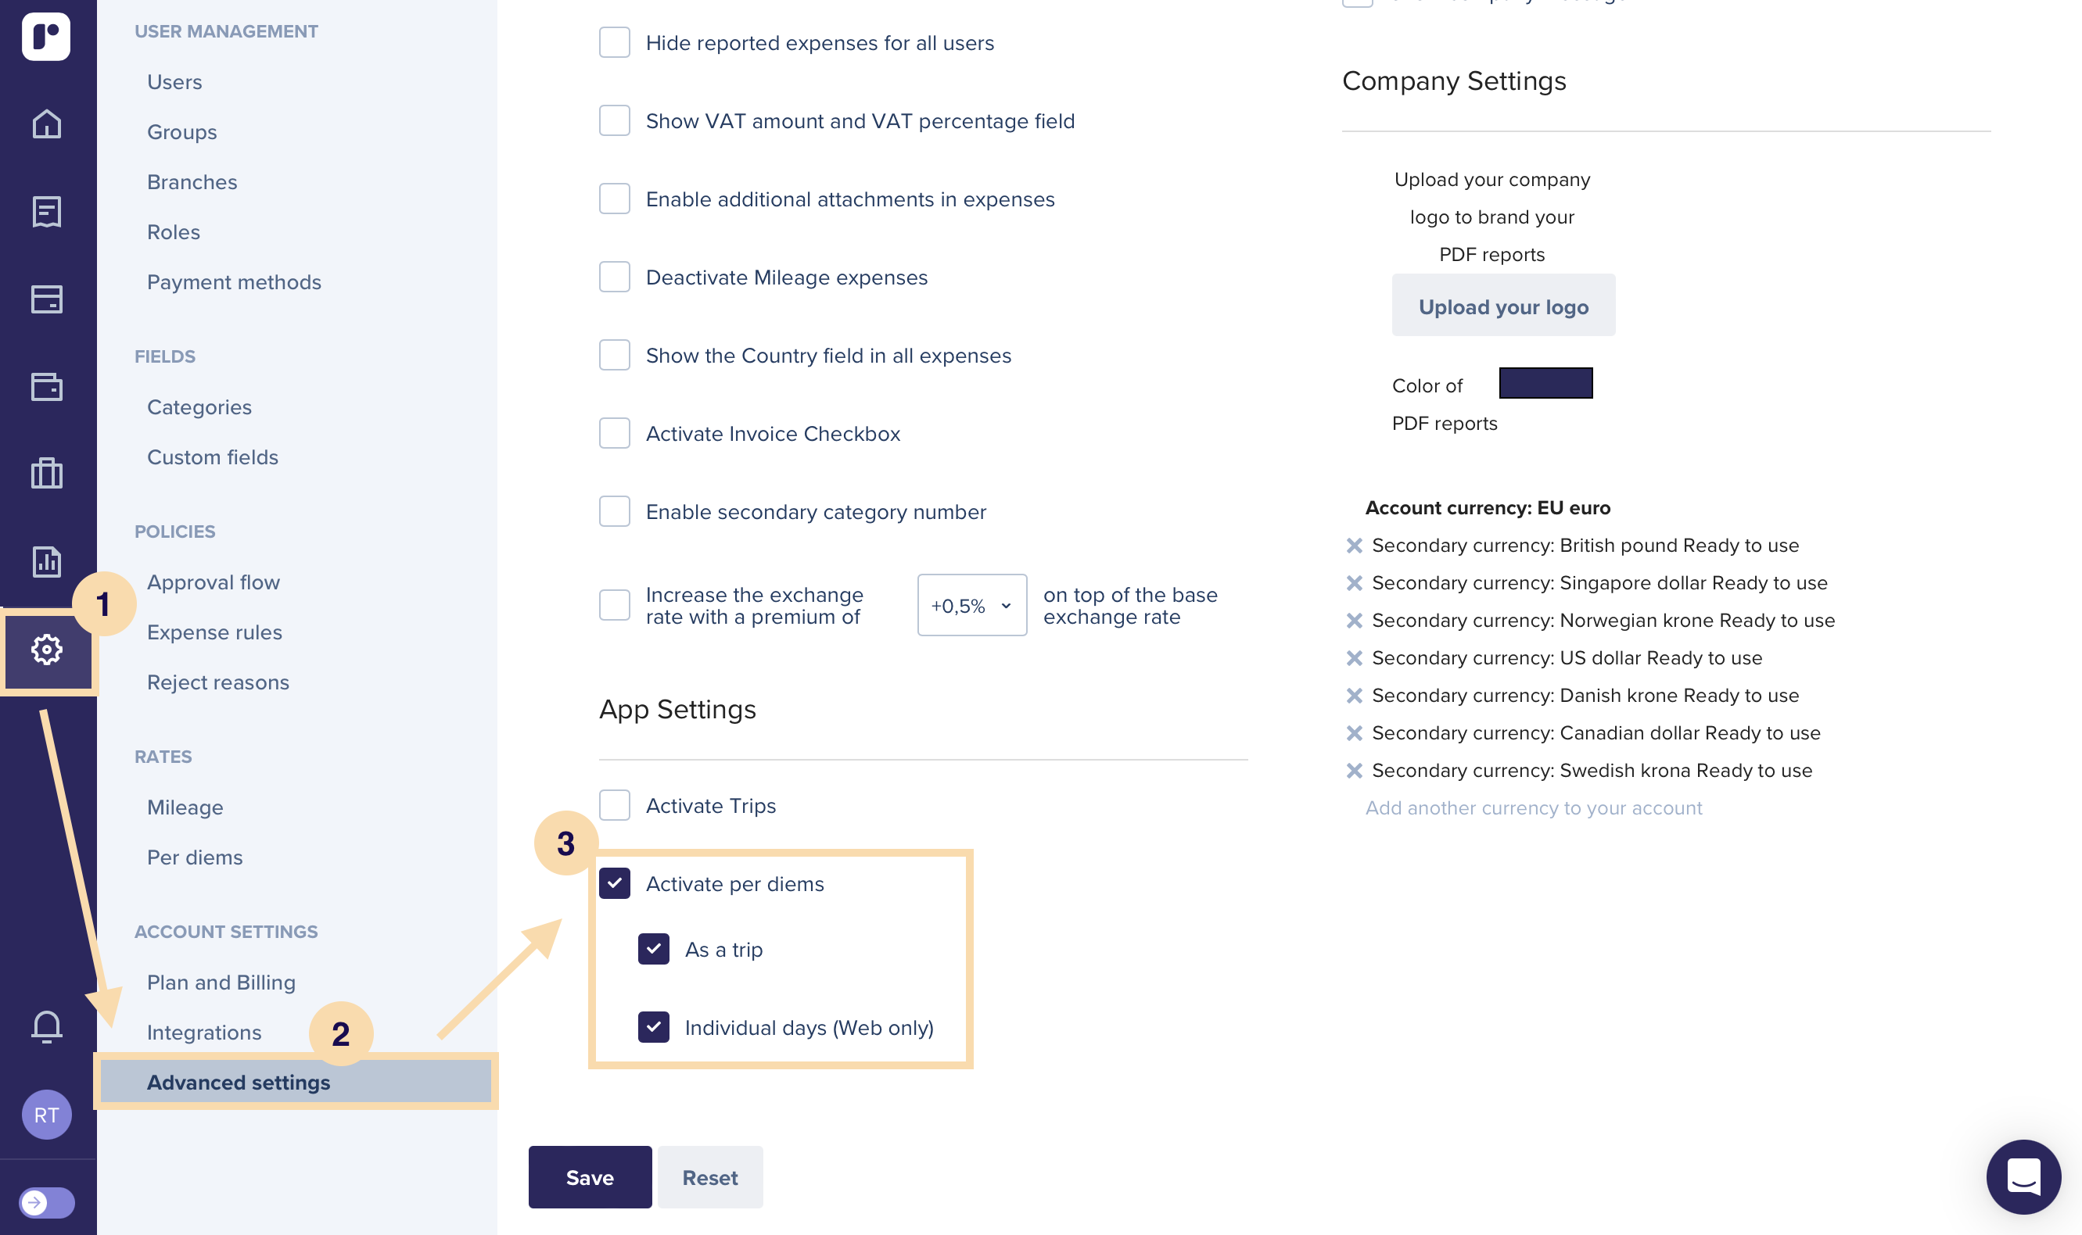Open the reports chart icon
This screenshot has height=1235, width=2082.
pos(47,561)
